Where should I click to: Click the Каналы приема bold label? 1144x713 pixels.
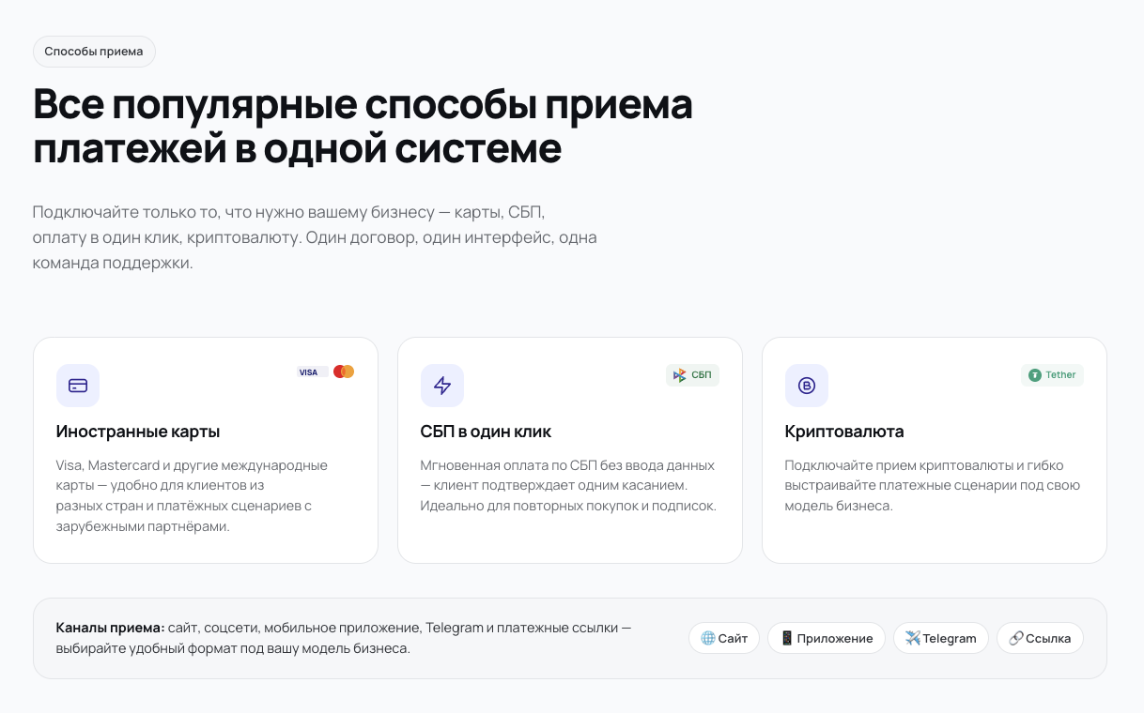tap(110, 628)
